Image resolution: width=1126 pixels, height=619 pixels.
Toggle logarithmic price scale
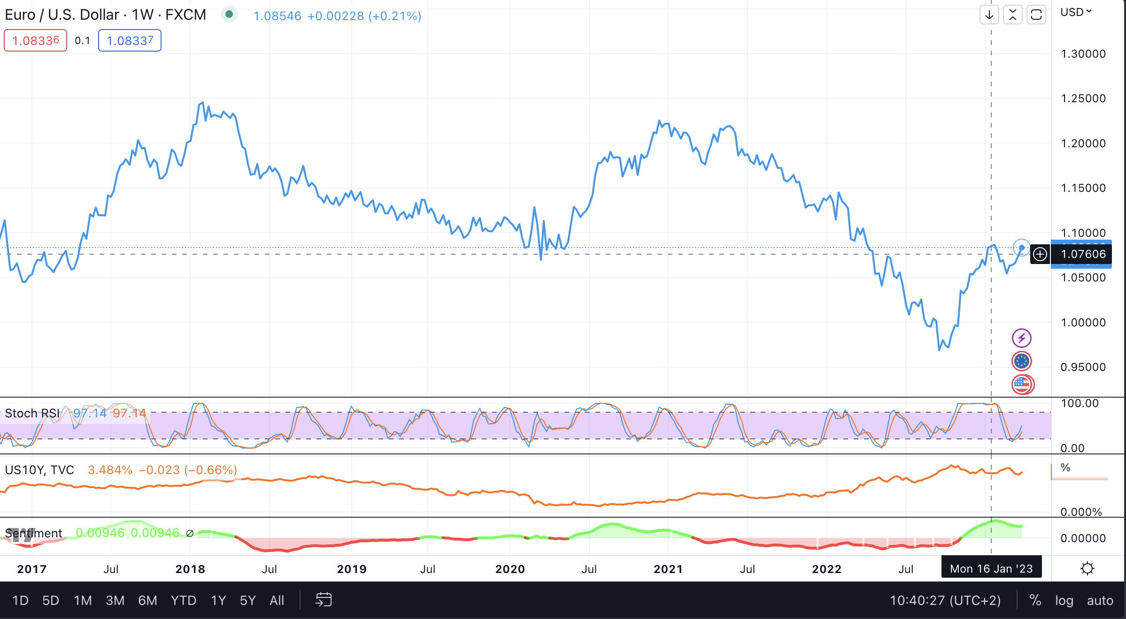(x=1064, y=600)
